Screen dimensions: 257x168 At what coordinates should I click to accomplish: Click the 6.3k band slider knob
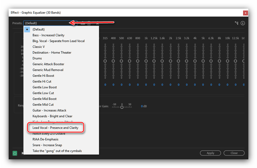pos(211,61)
